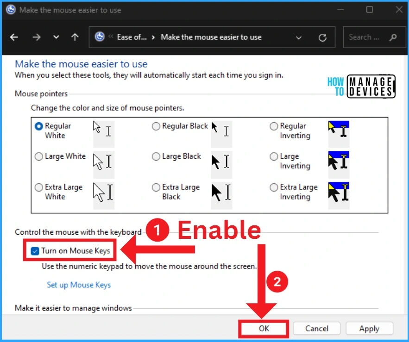409x342 pixels.
Task: Click the Regular Inverting pointer preview image
Action: coord(339,134)
